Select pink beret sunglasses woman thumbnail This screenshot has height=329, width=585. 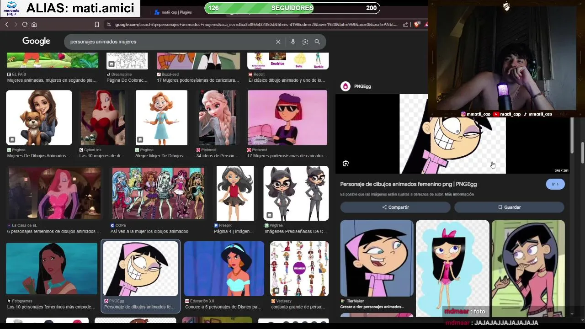[x=287, y=117]
